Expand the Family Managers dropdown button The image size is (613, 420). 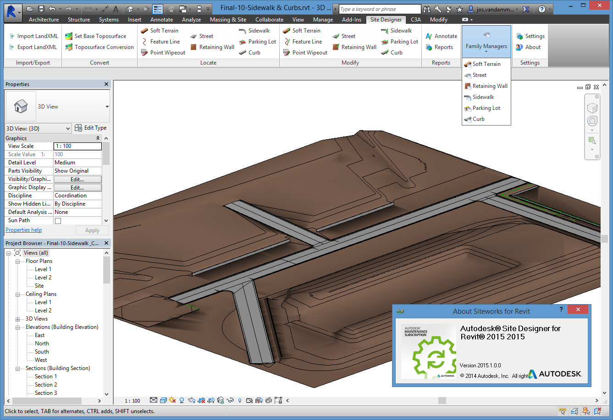tap(486, 41)
